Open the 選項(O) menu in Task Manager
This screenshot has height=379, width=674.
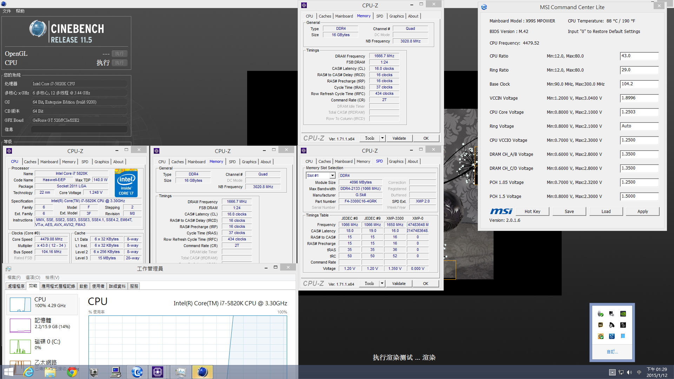pyautogui.click(x=33, y=278)
